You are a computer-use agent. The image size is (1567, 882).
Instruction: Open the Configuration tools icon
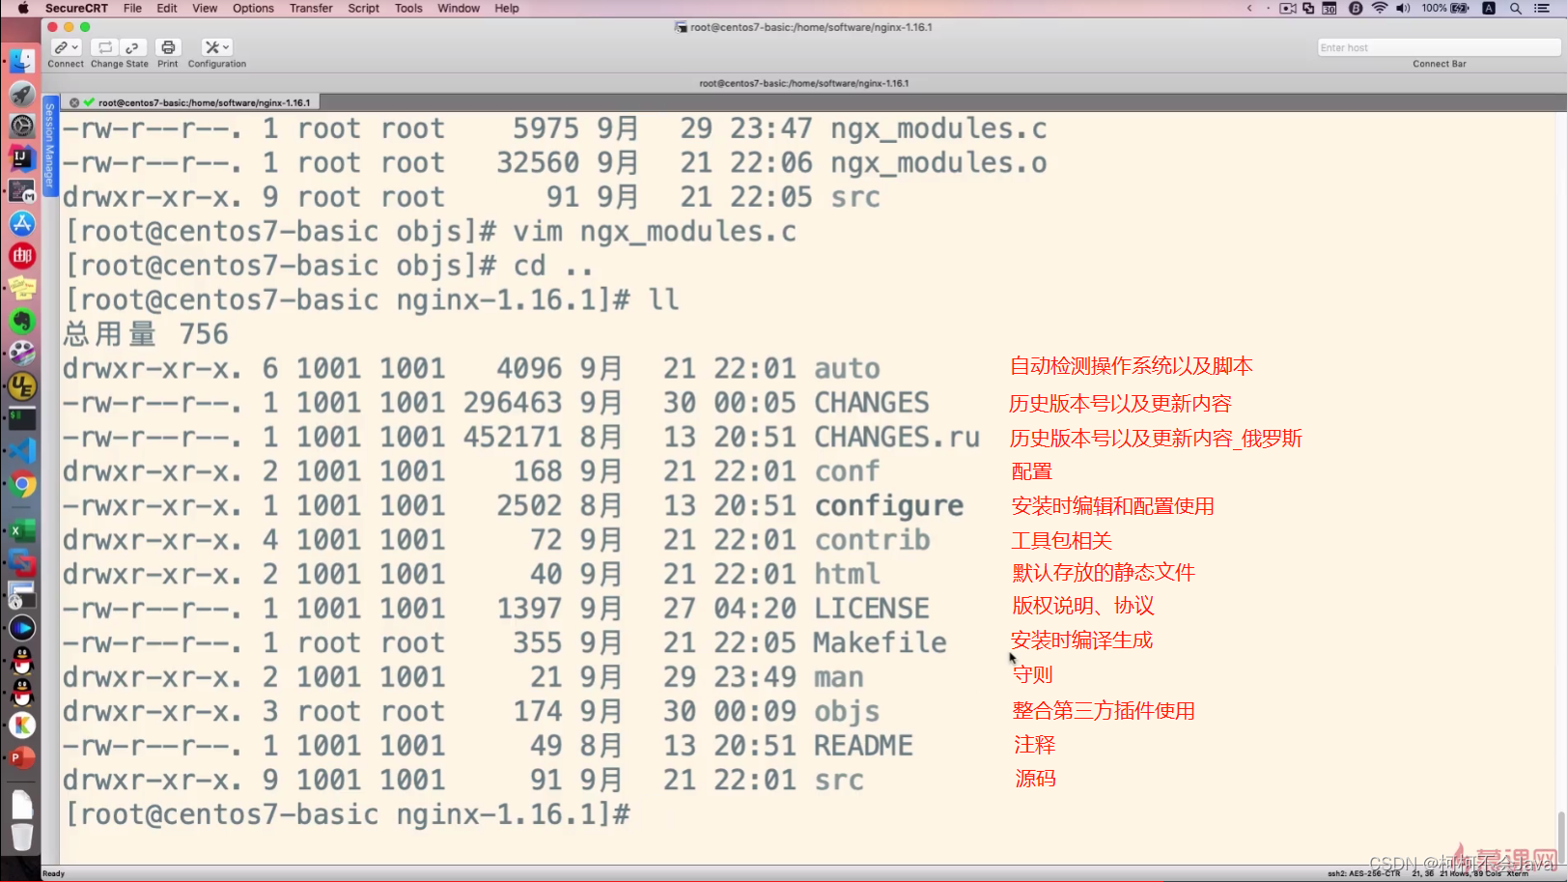coord(212,47)
